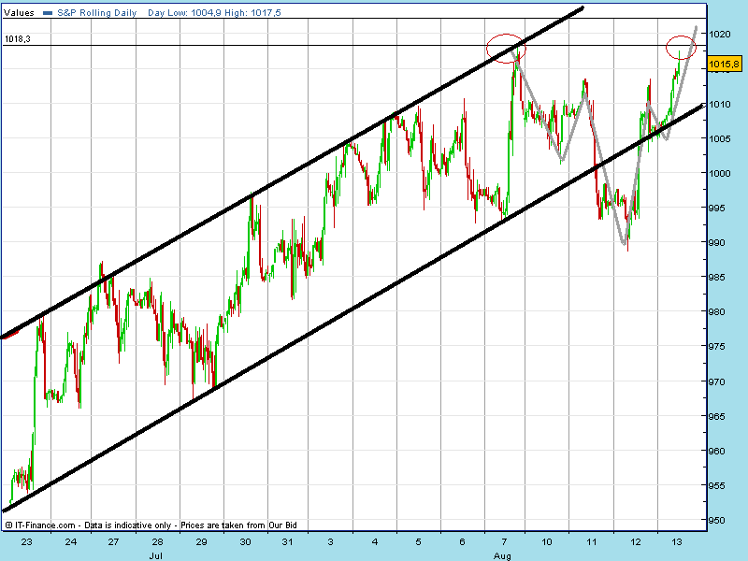
Task: Click the 1018,3 horizontal line label
Action: pyautogui.click(x=18, y=39)
